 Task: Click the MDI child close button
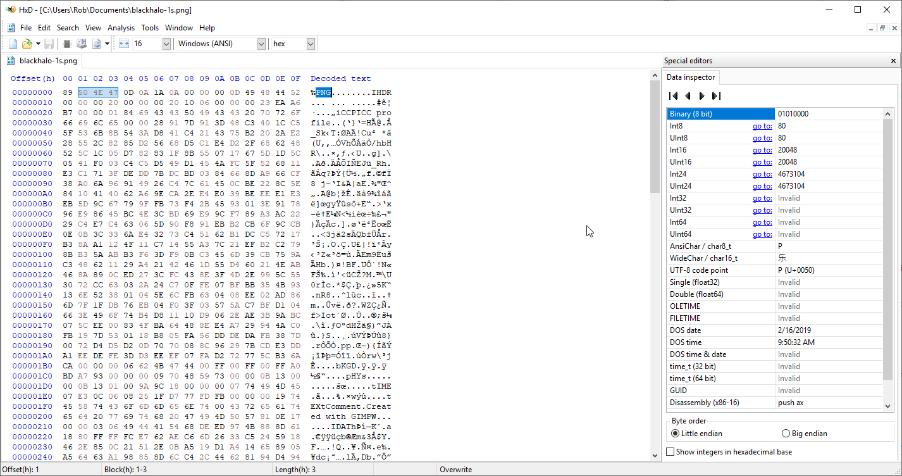[894, 28]
